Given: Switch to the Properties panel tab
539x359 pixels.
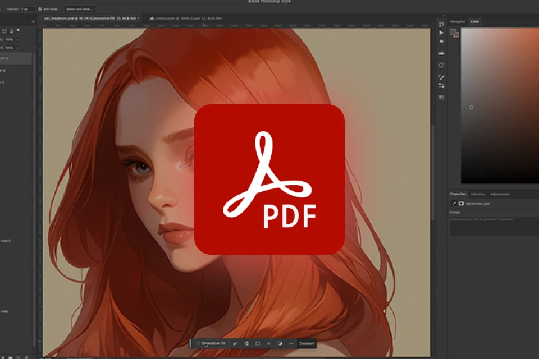Looking at the screenshot, I should pos(458,194).
